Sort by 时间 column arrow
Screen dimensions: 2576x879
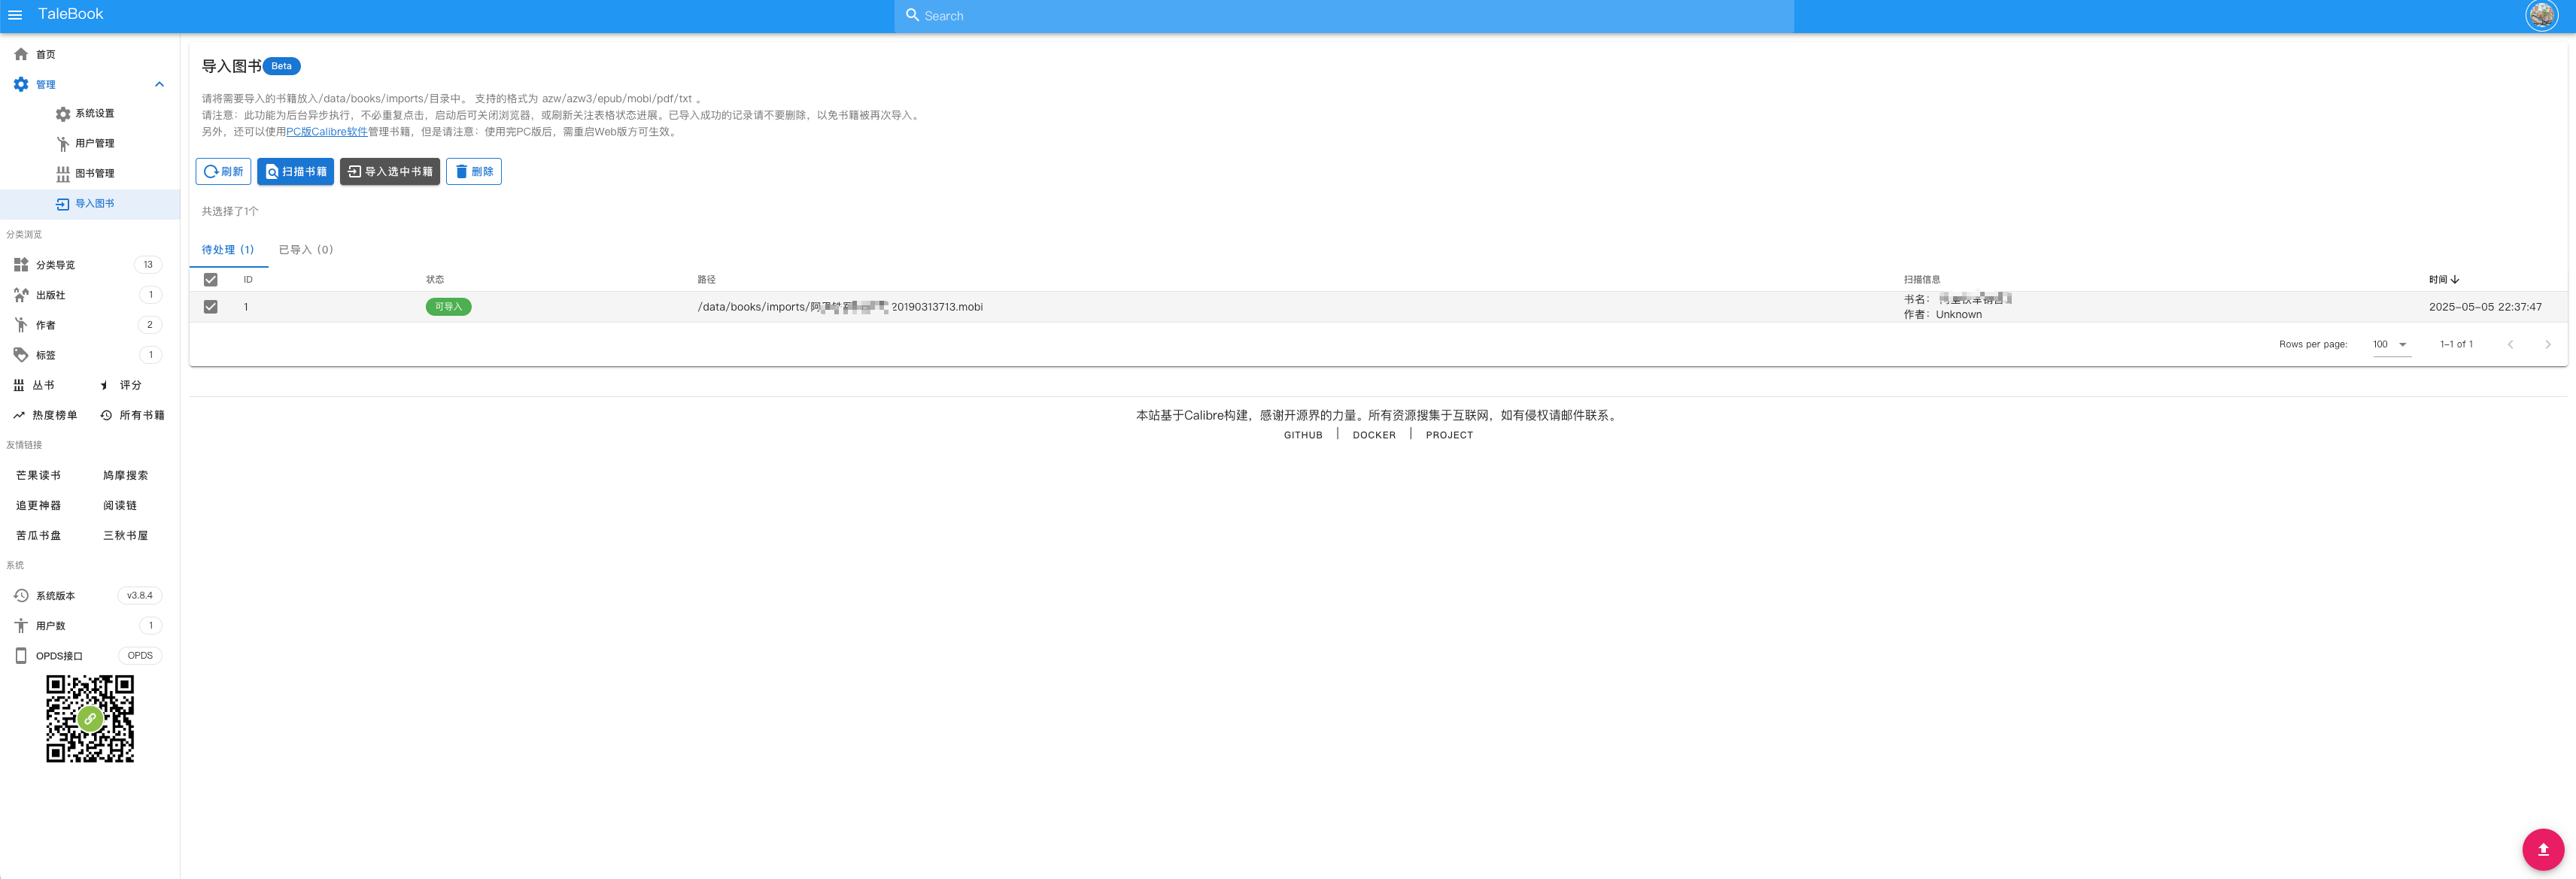(2454, 280)
